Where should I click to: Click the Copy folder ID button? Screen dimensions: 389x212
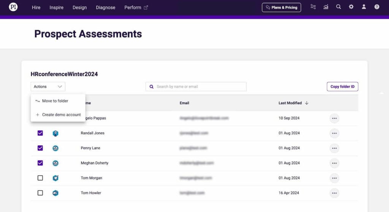[342, 86]
